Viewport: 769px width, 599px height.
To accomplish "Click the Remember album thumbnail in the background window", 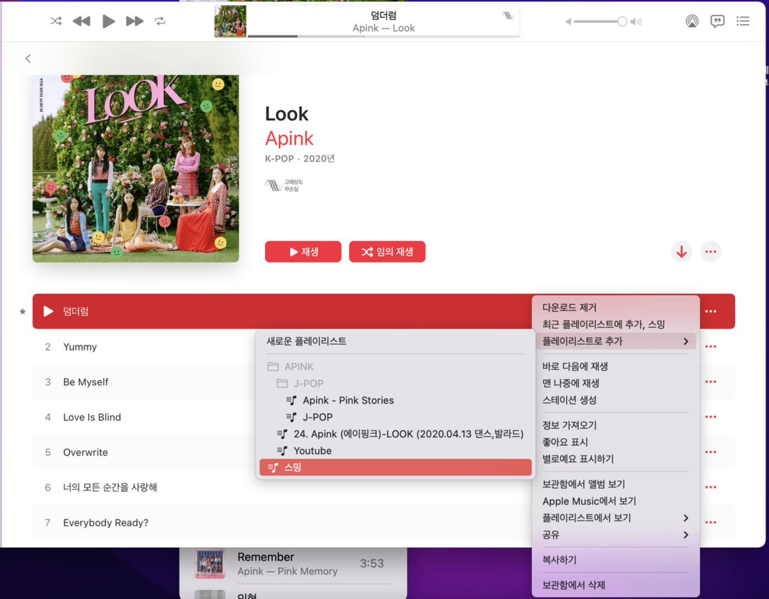I will pyautogui.click(x=210, y=563).
